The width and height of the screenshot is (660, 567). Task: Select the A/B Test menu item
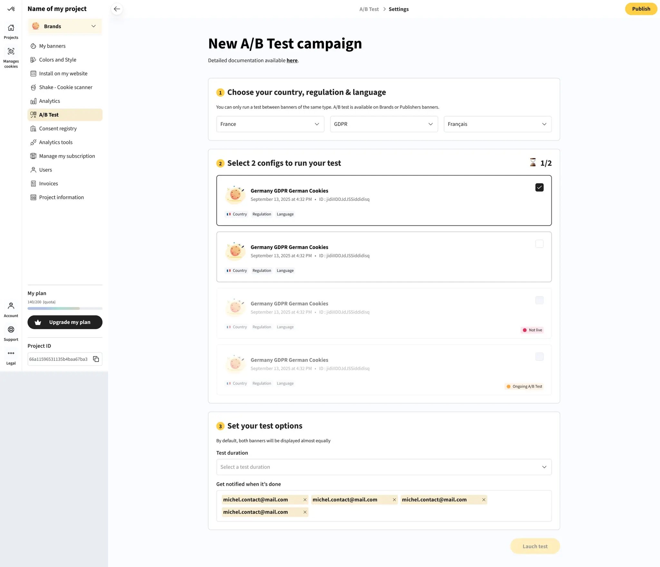[x=65, y=115]
